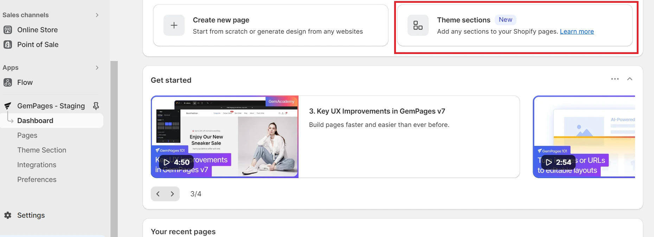Viewport: 654px width, 237px height.
Task: Play the 4:50 Key UX Improvements video
Action: (176, 162)
